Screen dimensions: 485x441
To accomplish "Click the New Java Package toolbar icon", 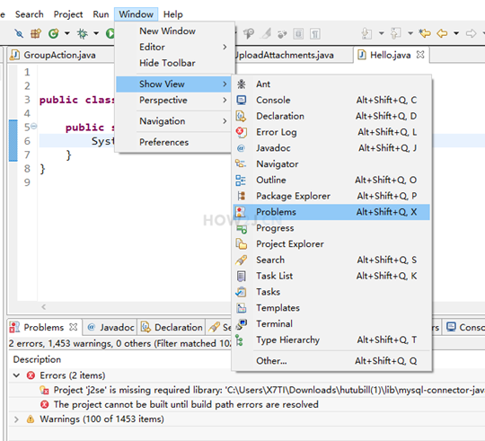I will [36, 33].
